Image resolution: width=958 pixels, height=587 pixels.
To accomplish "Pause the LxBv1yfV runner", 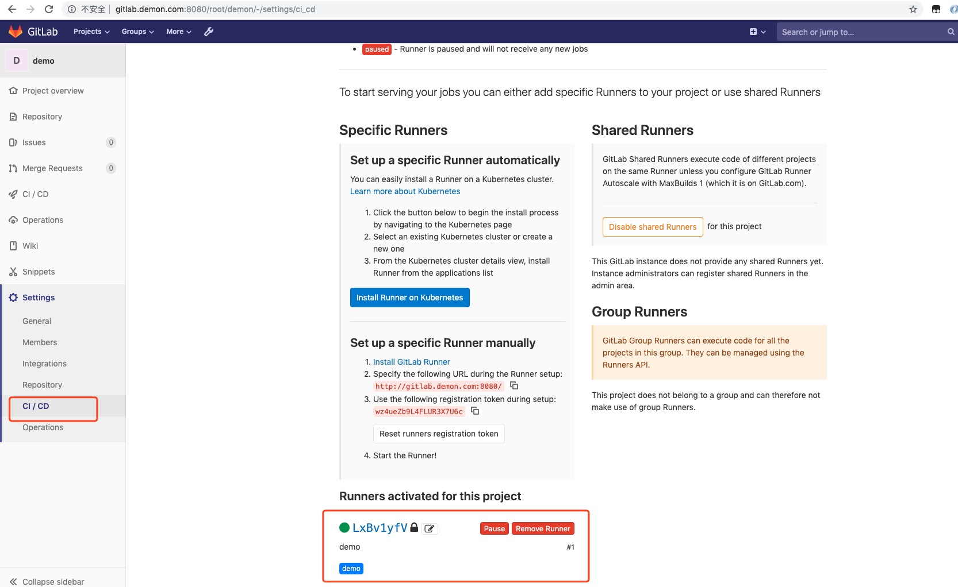I will (495, 528).
